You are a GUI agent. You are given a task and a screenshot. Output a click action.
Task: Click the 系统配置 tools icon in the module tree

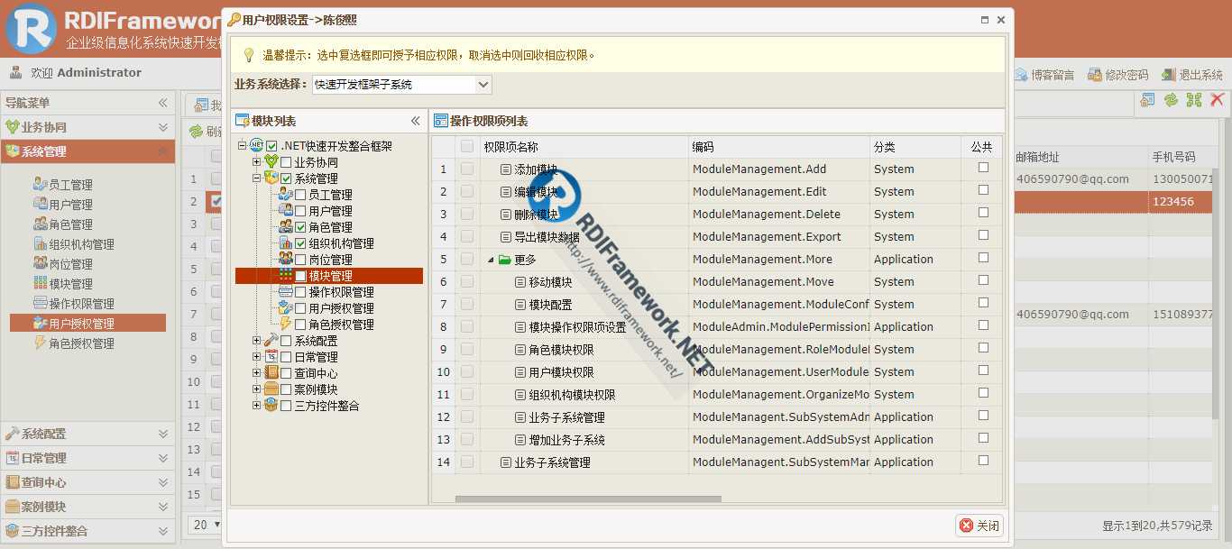(271, 340)
